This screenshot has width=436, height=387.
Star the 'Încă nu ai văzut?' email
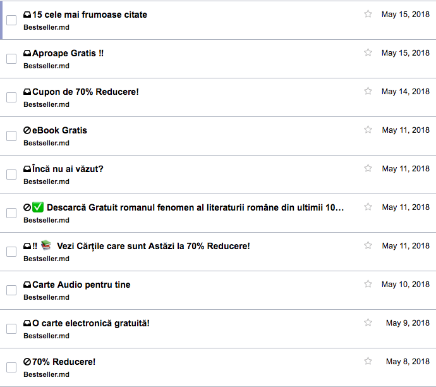tap(368, 168)
